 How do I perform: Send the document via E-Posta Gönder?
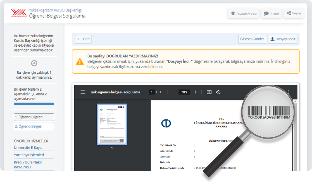tap(252, 39)
